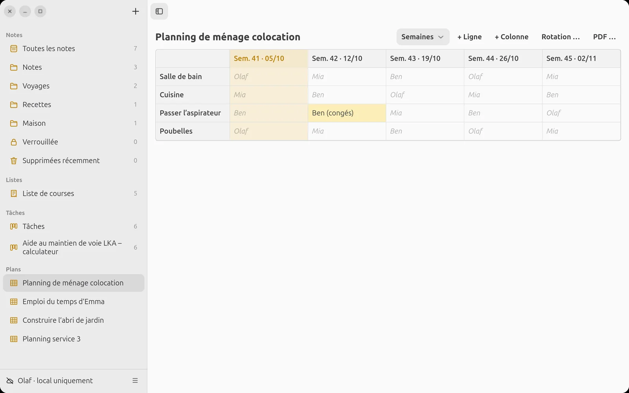
Task: Click the Planning service 3 table icon
Action: (14, 339)
